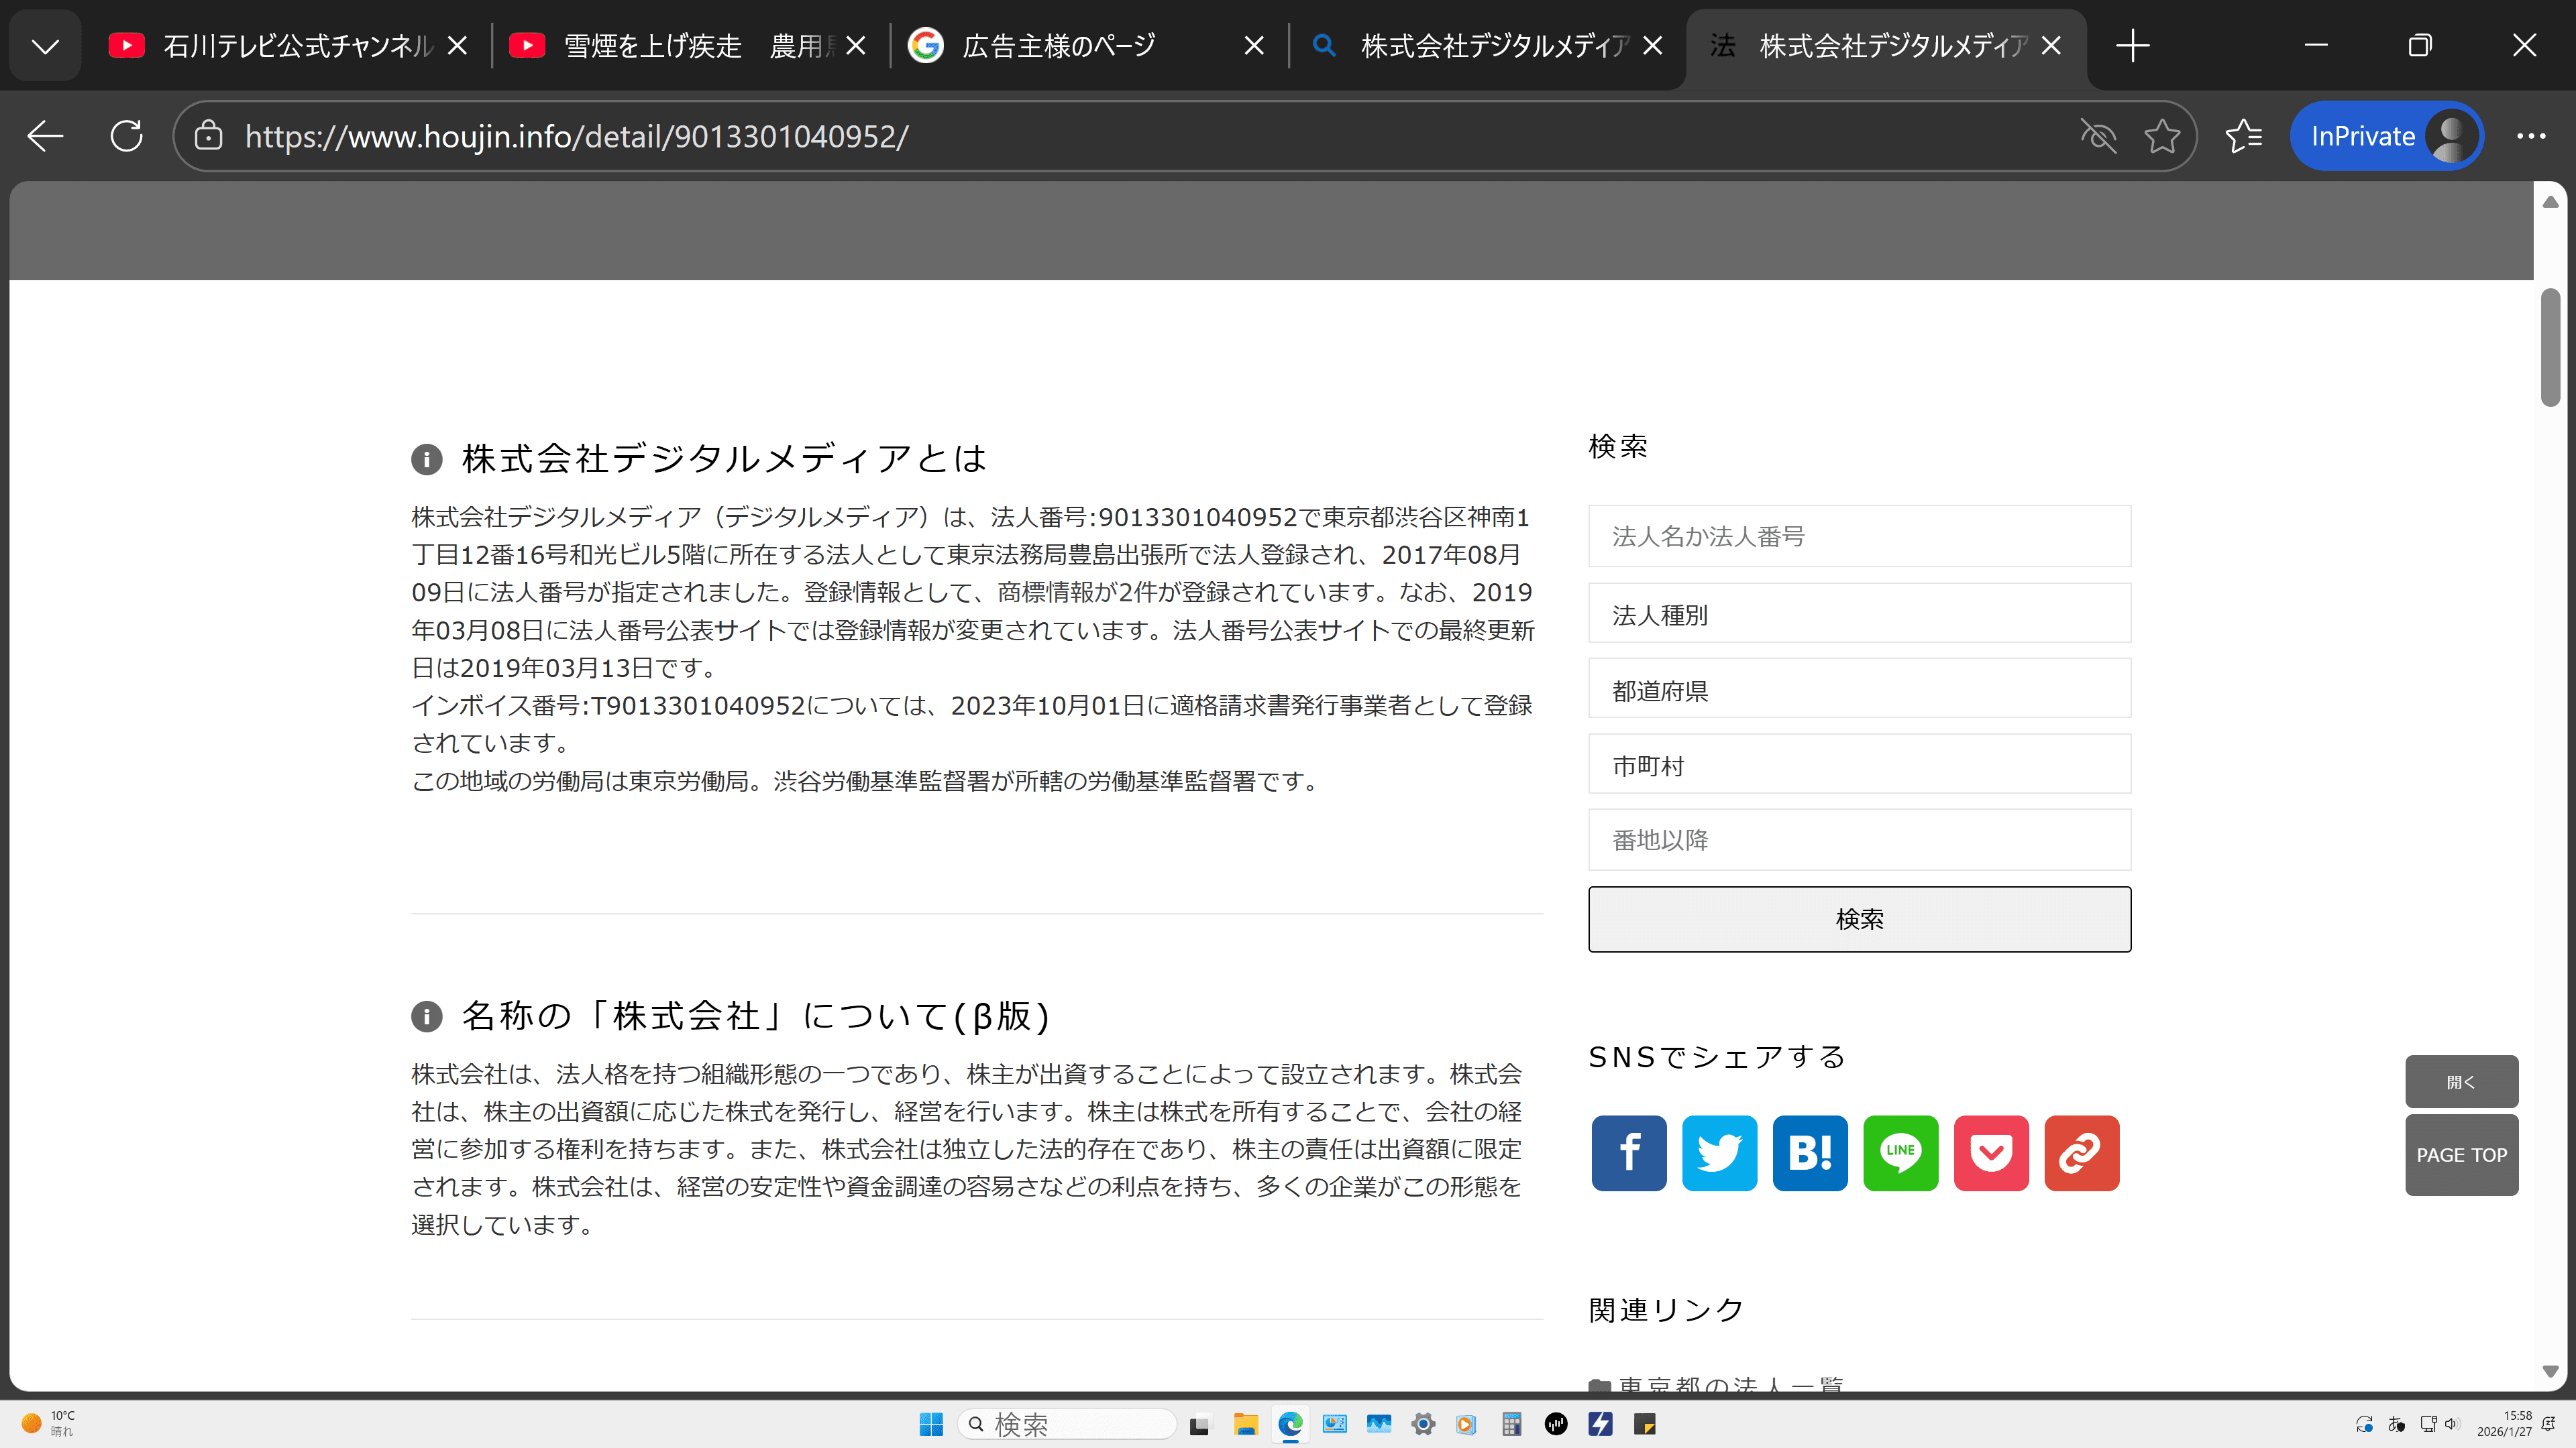Close the 石川テレビ公式チャンネル tab

[457, 46]
